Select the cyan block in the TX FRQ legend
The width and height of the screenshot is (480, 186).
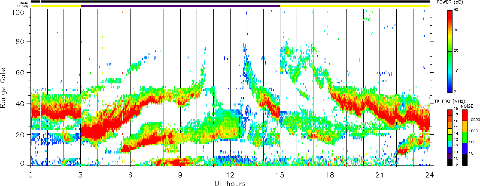[450, 144]
